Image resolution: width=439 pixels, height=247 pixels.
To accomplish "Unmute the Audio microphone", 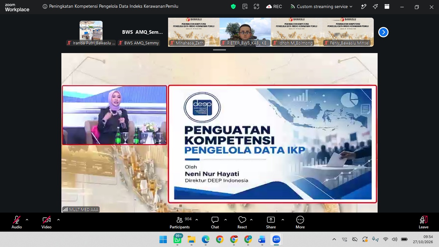I will tap(17, 222).
